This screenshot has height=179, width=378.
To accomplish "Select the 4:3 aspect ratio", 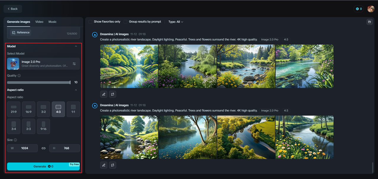I will pos(58,109).
